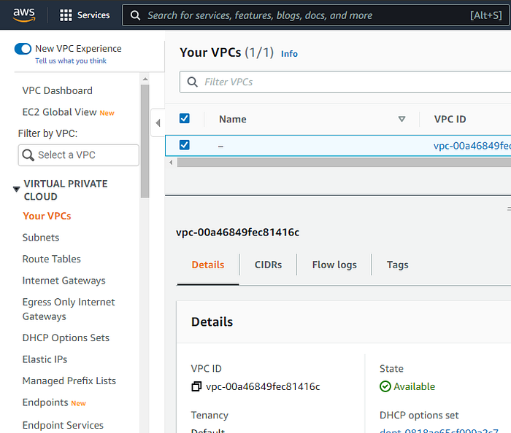511x433 pixels.
Task: Click the magnifier icon in top search bar
Action: point(135,15)
